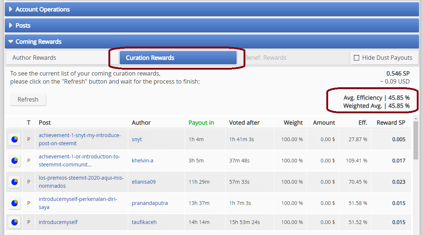423x235 pixels.
Task: Open post achievement-1-snyt-my-introduce-post-on-steemit
Action: point(79,139)
